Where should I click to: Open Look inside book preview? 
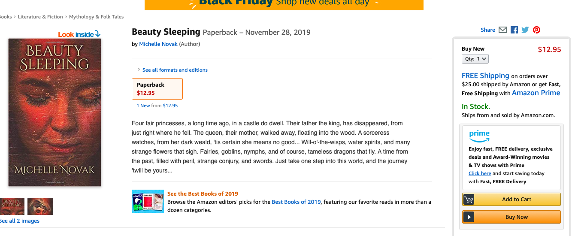click(x=79, y=34)
